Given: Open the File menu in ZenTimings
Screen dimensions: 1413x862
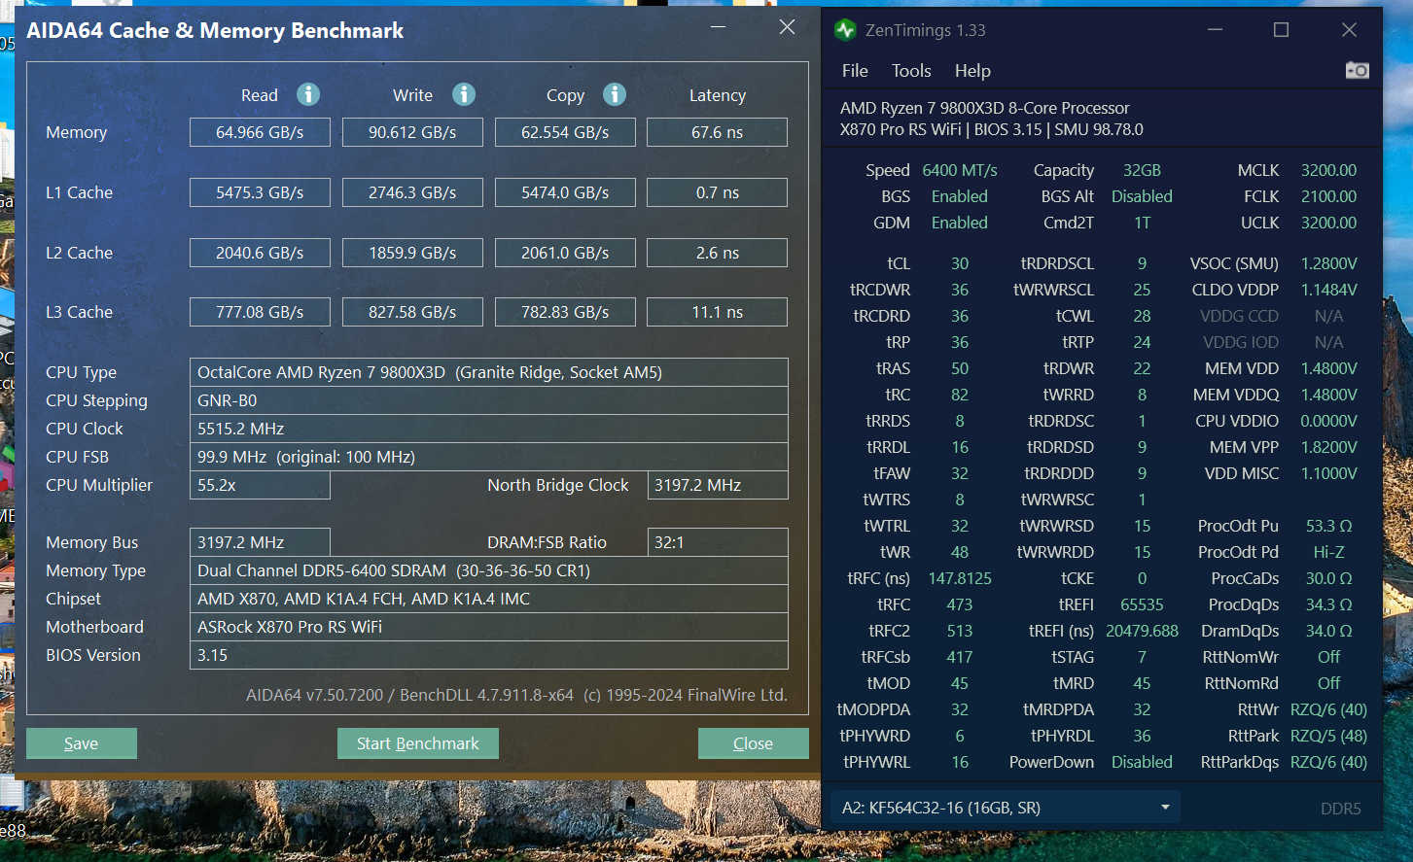Looking at the screenshot, I should (x=855, y=71).
